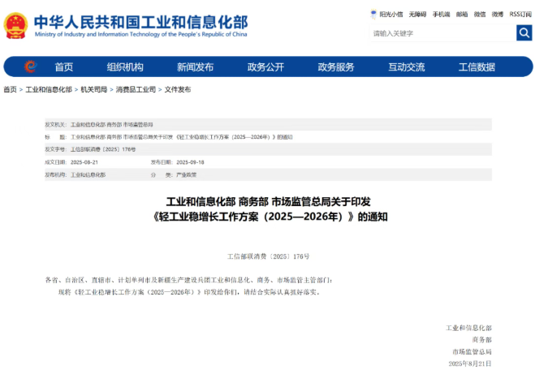Screen dimensions: 535x374
Task: Open the 邮箱 link at top
Action: pos(462,14)
